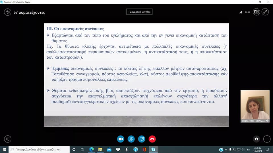
Task: Open Dropbox from the taskbar
Action: pyautogui.click(x=118, y=149)
